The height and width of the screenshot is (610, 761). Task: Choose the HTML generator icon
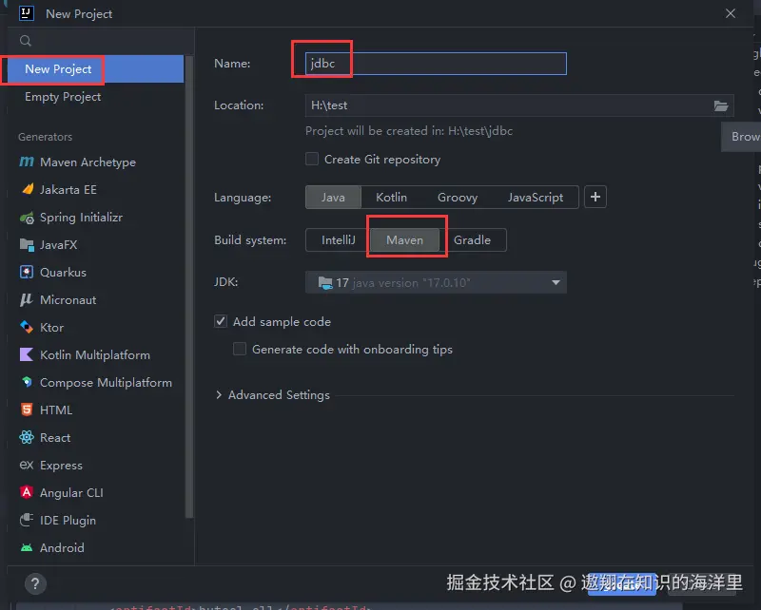point(27,410)
